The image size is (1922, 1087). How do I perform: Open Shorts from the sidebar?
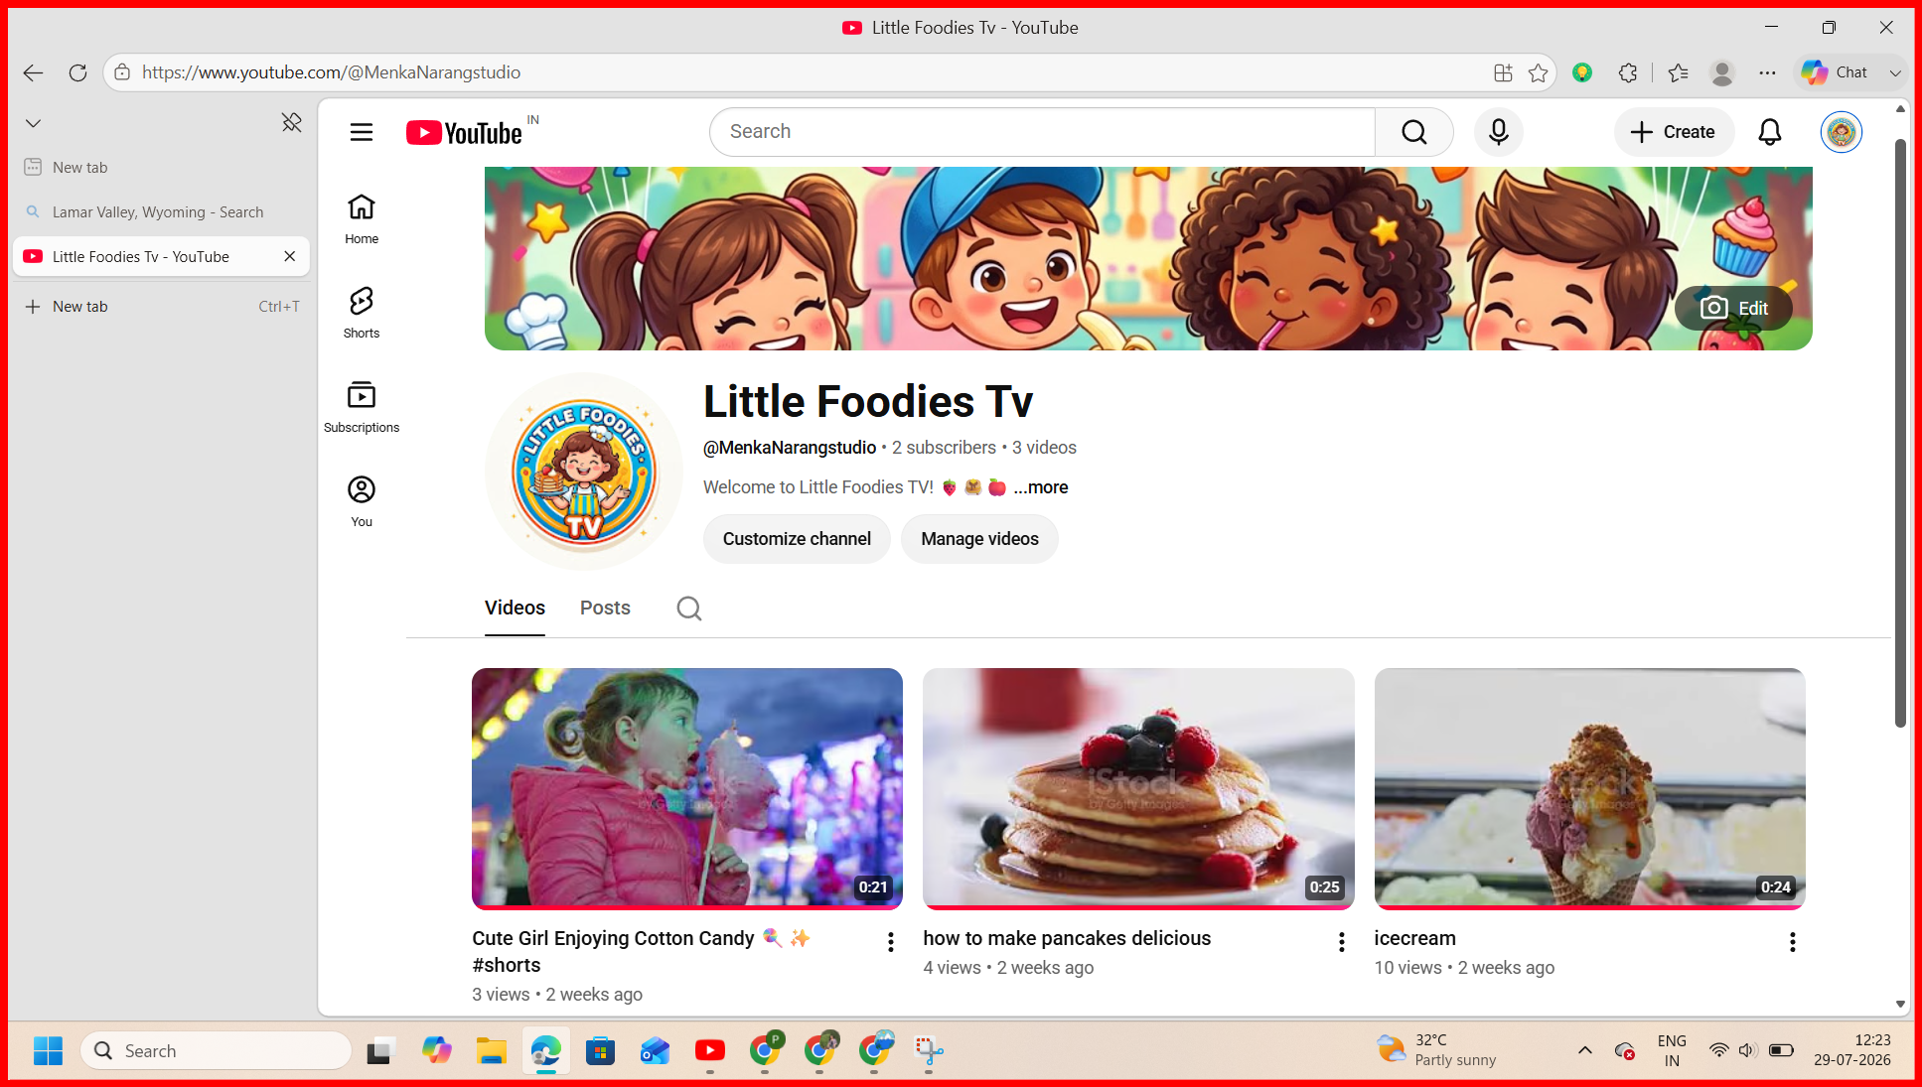[x=362, y=313]
